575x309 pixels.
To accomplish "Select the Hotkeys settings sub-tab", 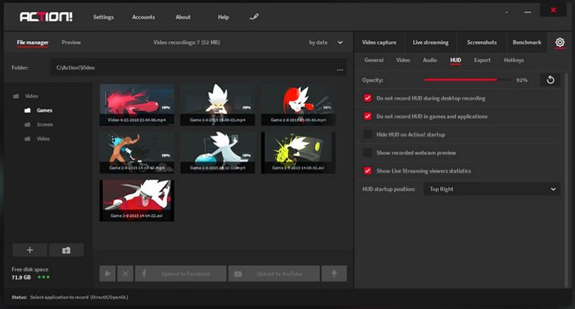I will tap(514, 60).
